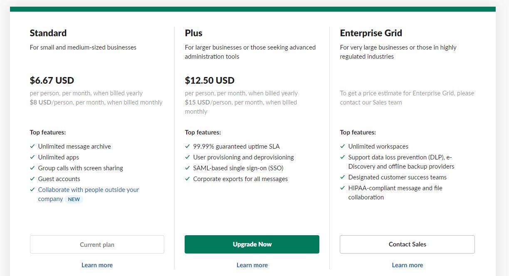Click the Contact Sales button
Image resolution: width=509 pixels, height=276 pixels.
coord(407,244)
